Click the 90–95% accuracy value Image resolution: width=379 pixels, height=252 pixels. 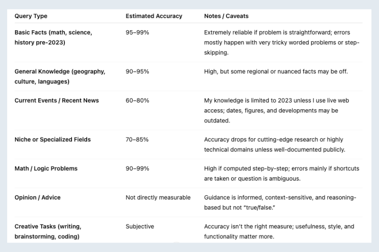(137, 71)
